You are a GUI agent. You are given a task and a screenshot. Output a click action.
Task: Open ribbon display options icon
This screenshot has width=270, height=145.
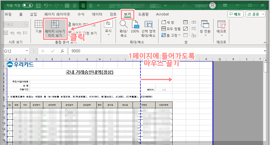pos(225,5)
